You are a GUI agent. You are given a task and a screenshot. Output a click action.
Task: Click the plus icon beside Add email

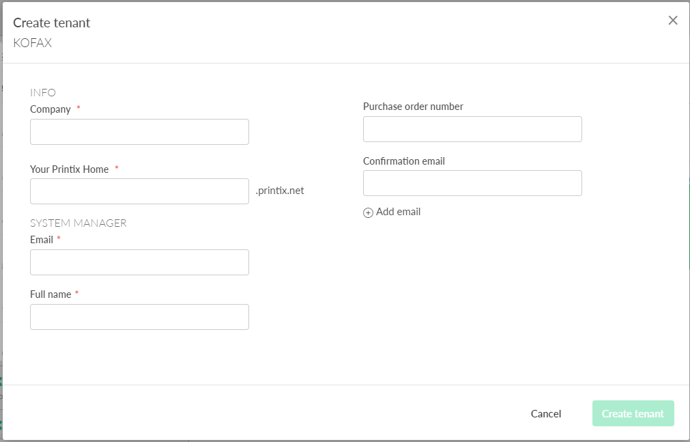coord(368,212)
